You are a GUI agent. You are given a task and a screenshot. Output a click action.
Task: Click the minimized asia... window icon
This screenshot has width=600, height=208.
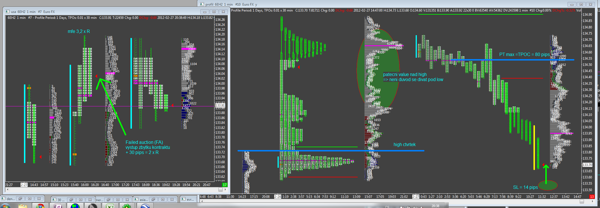(136, 199)
